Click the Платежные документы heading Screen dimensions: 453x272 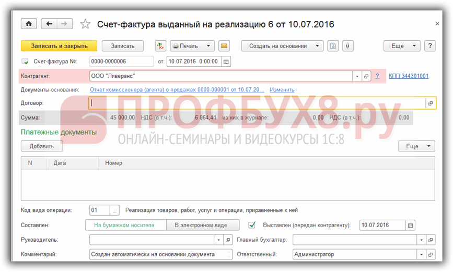point(59,132)
